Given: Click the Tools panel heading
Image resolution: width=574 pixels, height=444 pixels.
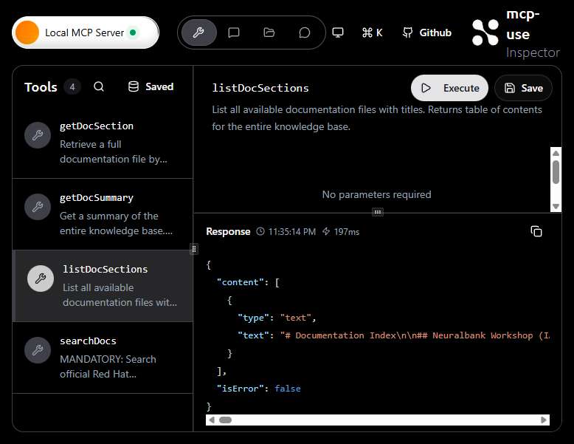Looking at the screenshot, I should [41, 87].
